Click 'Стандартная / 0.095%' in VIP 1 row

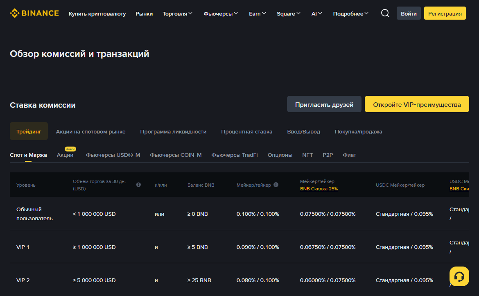click(404, 247)
